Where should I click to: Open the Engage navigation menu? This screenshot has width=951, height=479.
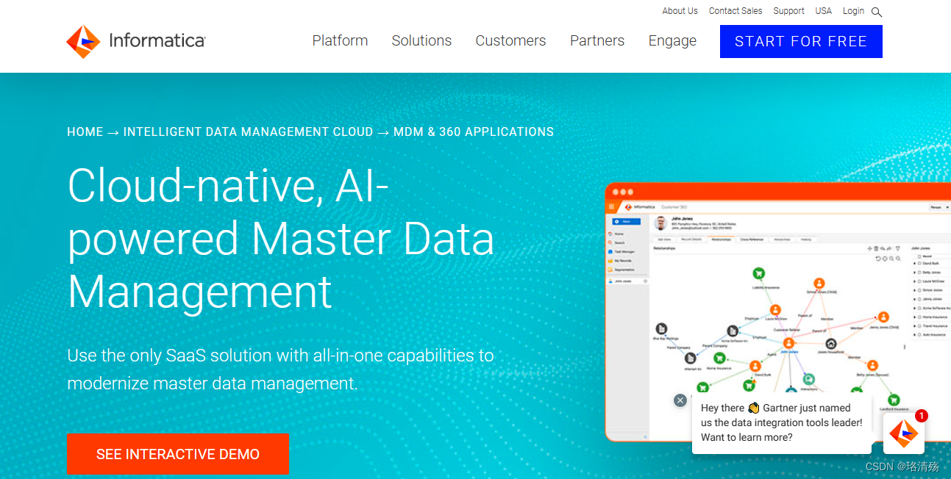point(672,41)
